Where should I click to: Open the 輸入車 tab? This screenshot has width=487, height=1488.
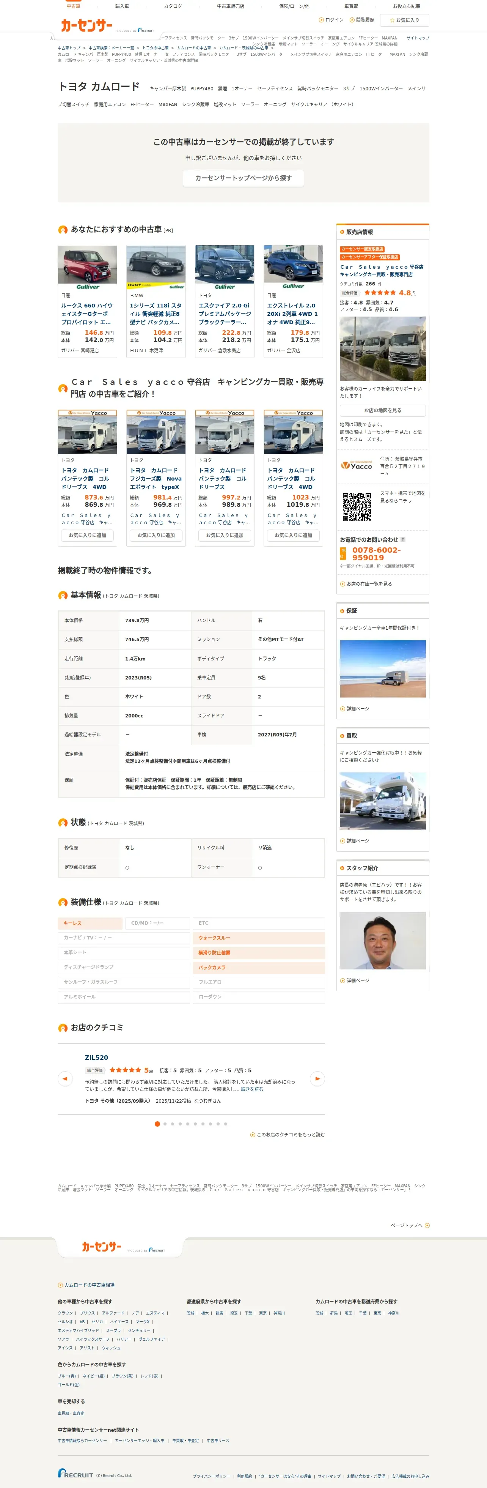click(x=123, y=6)
